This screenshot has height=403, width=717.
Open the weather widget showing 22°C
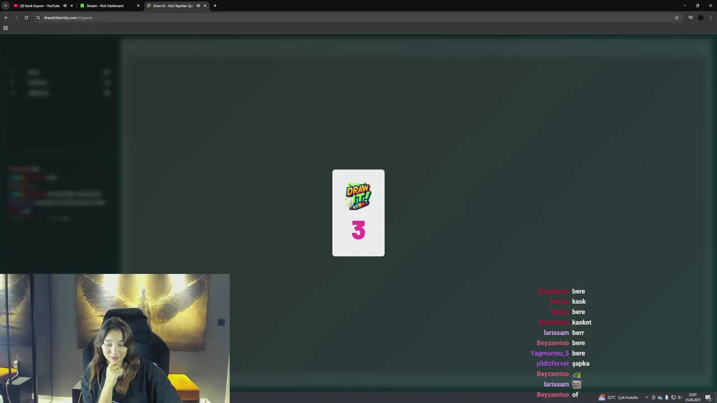coord(618,397)
